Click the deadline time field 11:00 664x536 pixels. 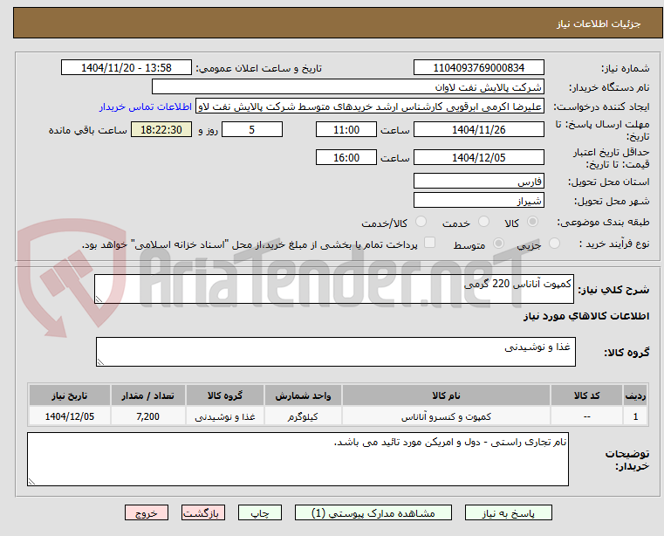tap(346, 130)
